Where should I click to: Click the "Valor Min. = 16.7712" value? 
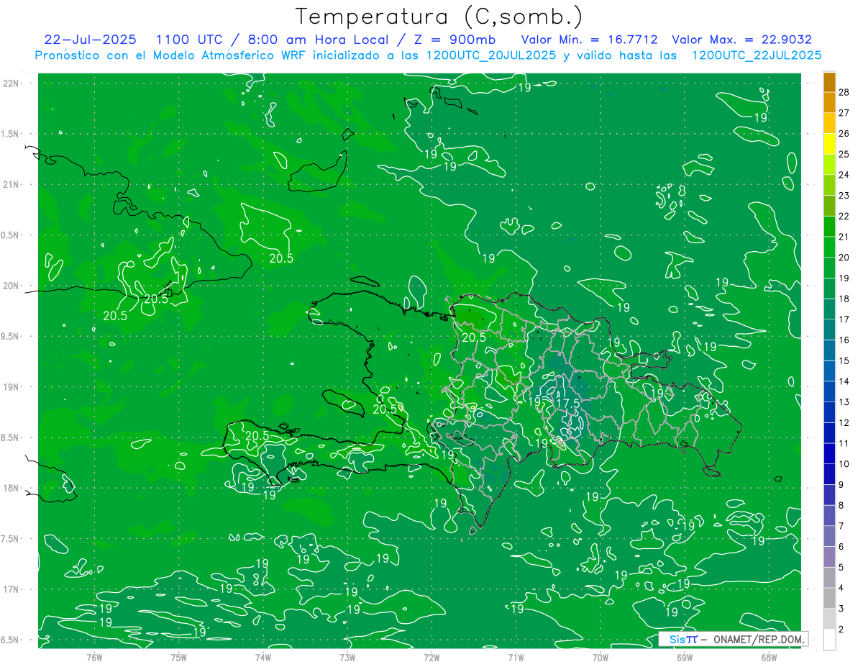click(x=590, y=40)
